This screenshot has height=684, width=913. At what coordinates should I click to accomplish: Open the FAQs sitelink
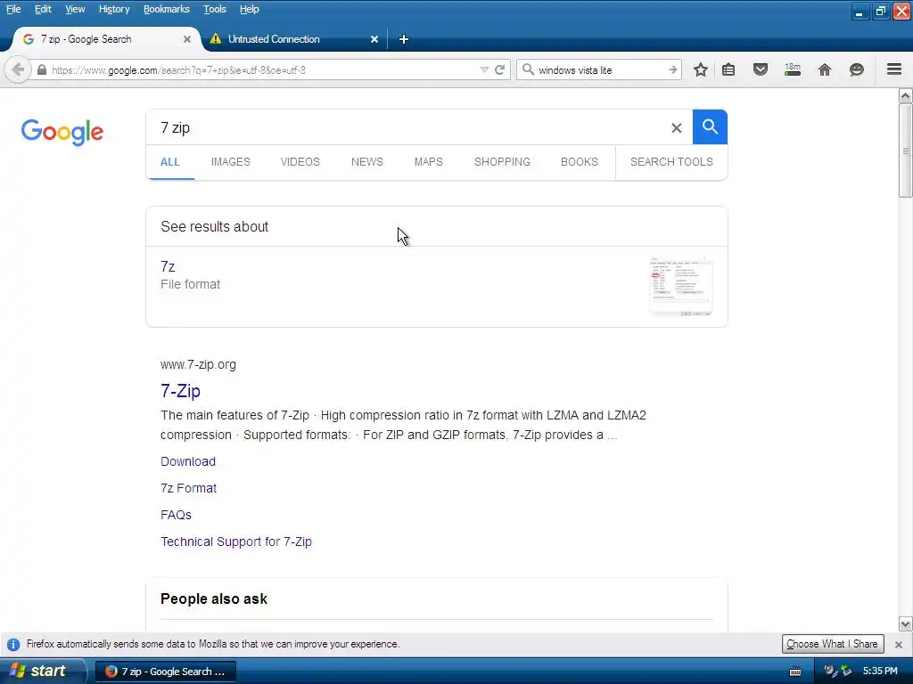pos(176,515)
